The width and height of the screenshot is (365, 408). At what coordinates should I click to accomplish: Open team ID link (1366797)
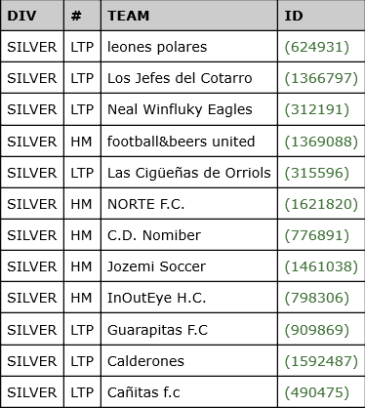[x=321, y=78]
